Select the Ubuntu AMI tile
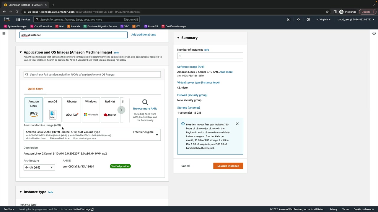The height and width of the screenshot is (212, 378). click(x=72, y=110)
